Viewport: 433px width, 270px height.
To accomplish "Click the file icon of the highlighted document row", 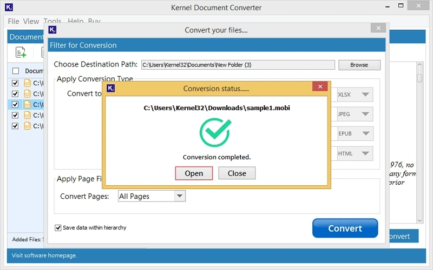I will (27, 104).
